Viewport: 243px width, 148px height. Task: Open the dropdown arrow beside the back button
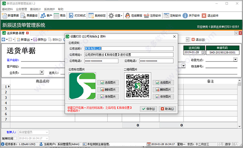coord(7,39)
